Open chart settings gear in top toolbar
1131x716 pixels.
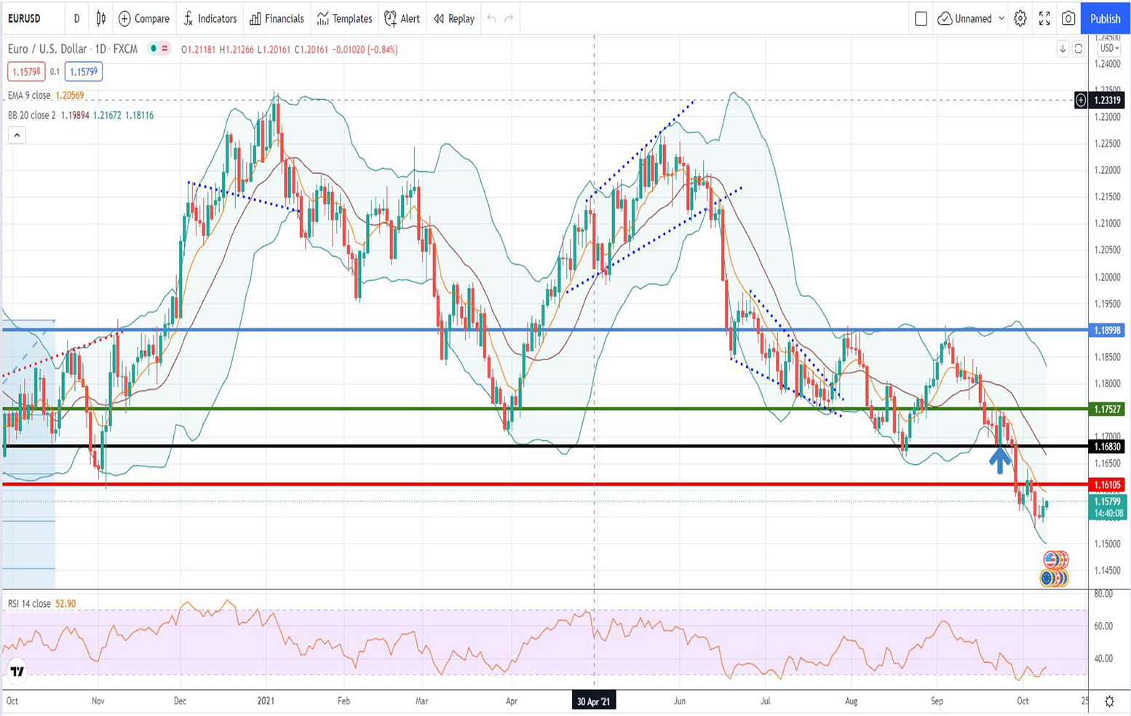pos(1020,19)
